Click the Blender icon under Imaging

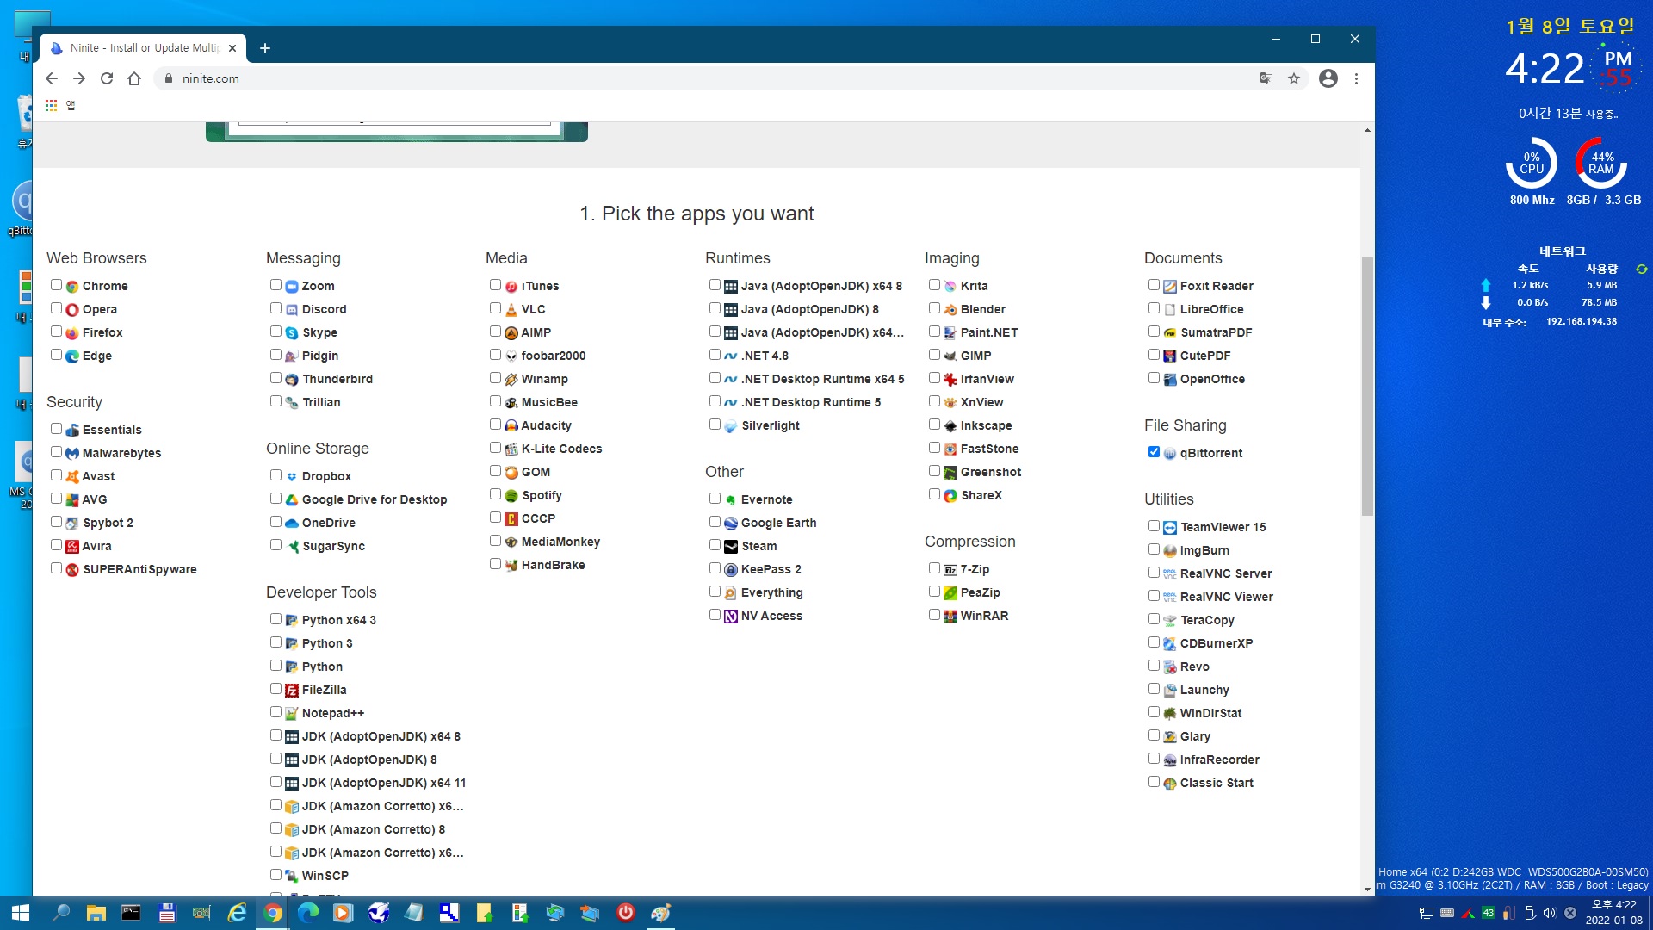click(950, 309)
